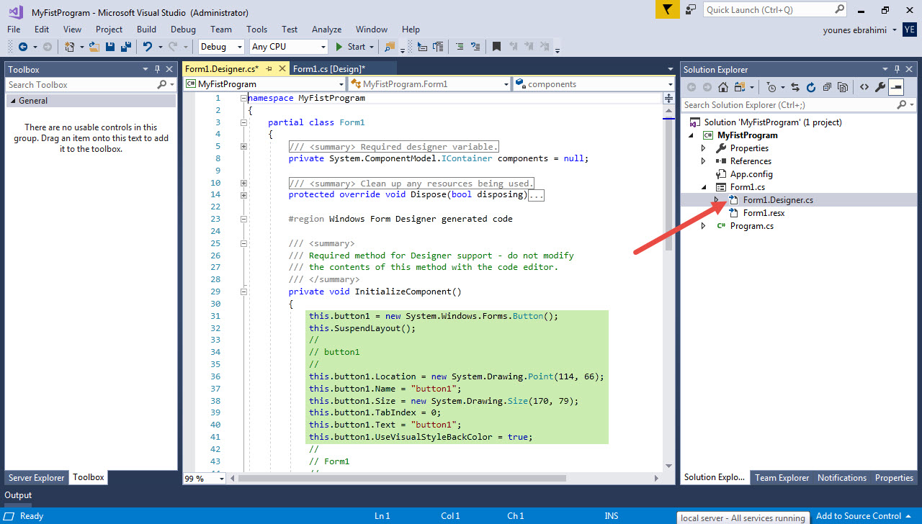This screenshot has height=524, width=922.
Task: Expand the References node in Solution Explorer
Action: 704,161
